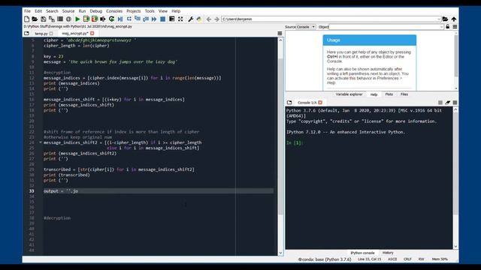Image resolution: width=481 pixels, height=270 pixels.
Task: Maximize current pane toolbar icon
Action: (x=180, y=19)
